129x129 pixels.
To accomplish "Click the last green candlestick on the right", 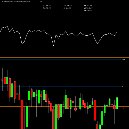I will [117, 103].
